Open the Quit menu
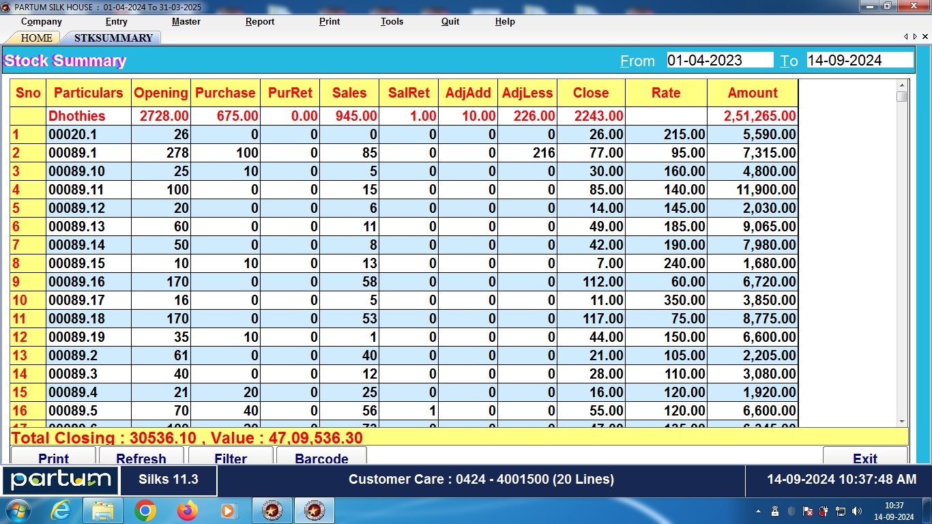Screen dimensions: 932x524 click(x=450, y=21)
